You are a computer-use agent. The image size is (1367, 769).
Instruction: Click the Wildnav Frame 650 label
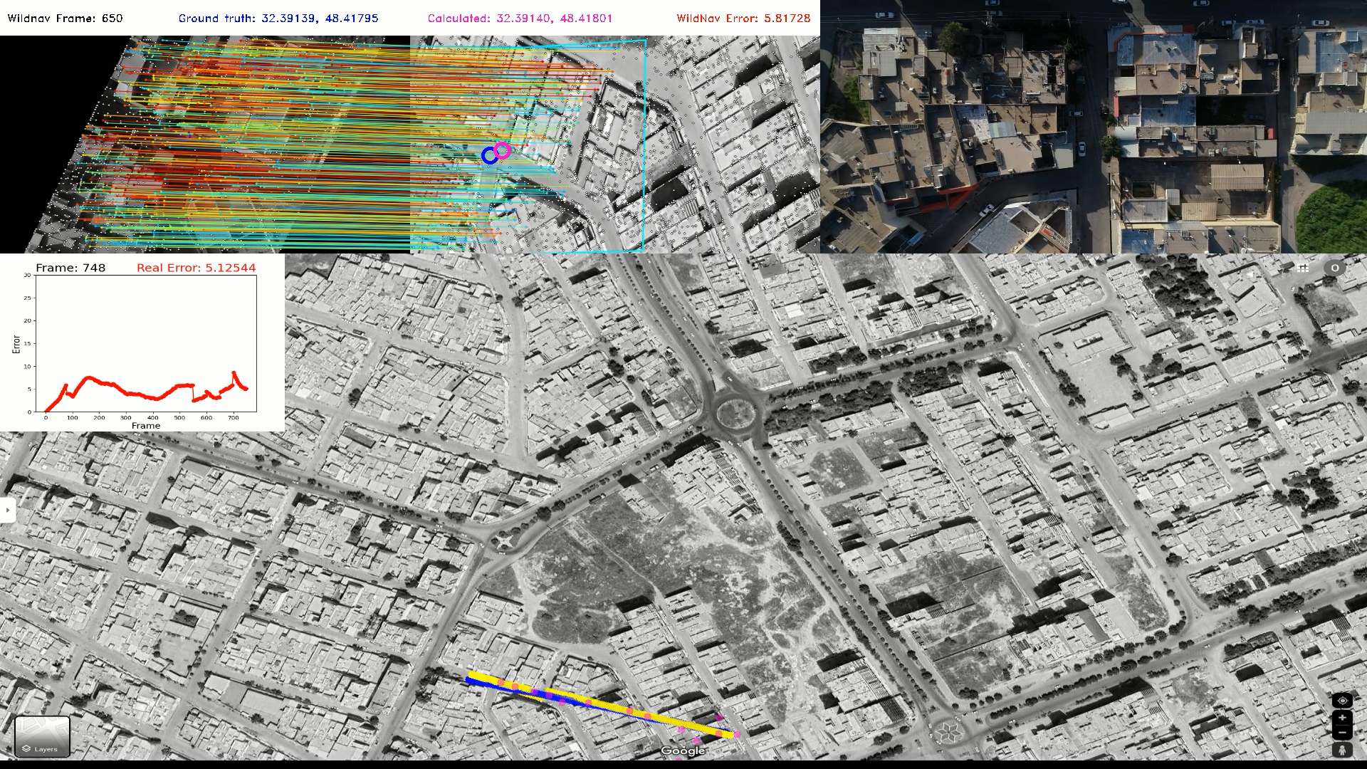pyautogui.click(x=66, y=19)
